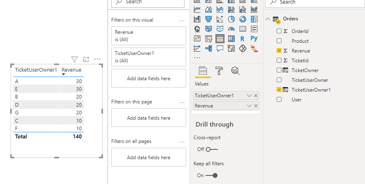365x184 pixels.
Task: Select the Ribbon chart visualization
Action: pos(254,9)
